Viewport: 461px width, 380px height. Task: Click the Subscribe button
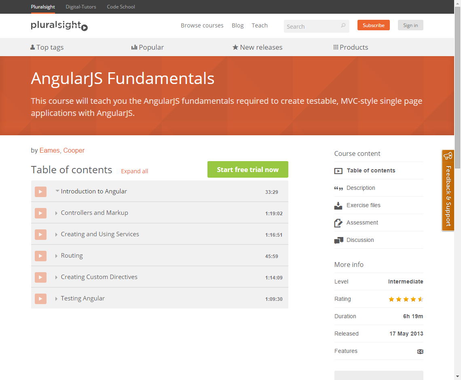tap(373, 25)
